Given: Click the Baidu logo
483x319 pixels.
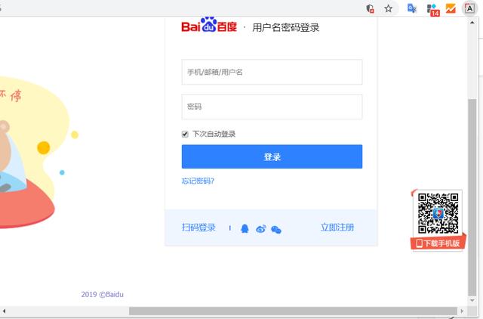Looking at the screenshot, I should pos(209,25).
